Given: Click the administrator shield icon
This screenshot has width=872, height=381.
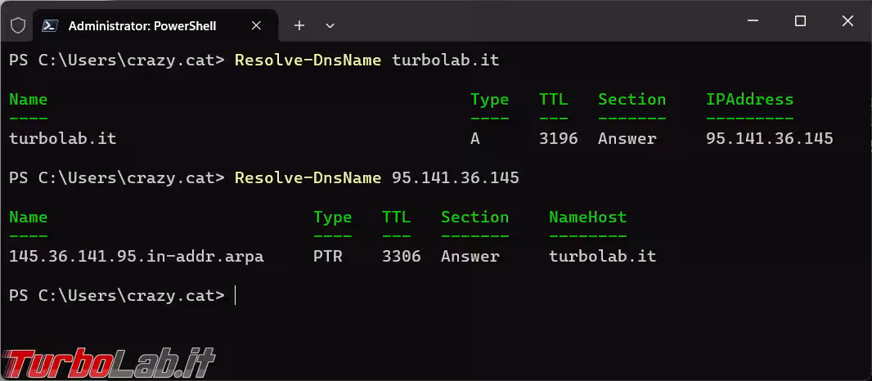Looking at the screenshot, I should pyautogui.click(x=18, y=25).
